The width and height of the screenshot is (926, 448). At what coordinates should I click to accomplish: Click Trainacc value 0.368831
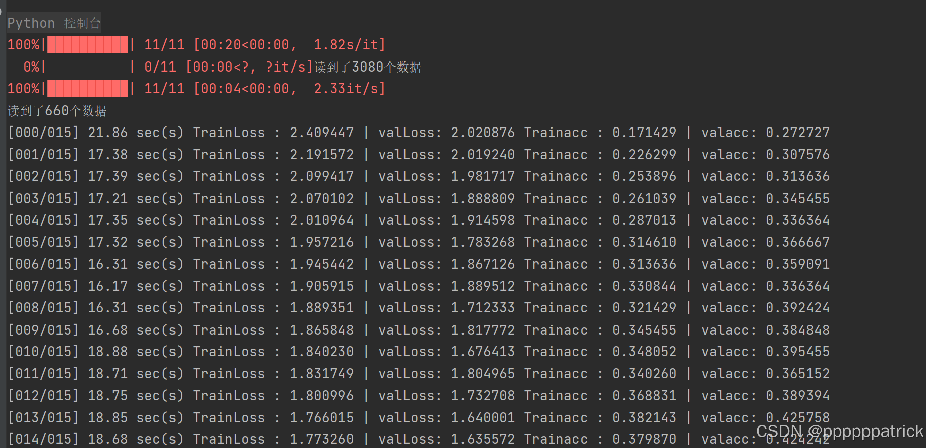click(645, 396)
